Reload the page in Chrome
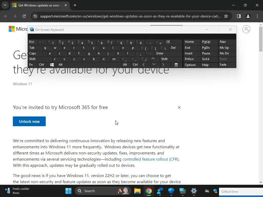Viewport: 263px width, 197px height. (x=24, y=16)
